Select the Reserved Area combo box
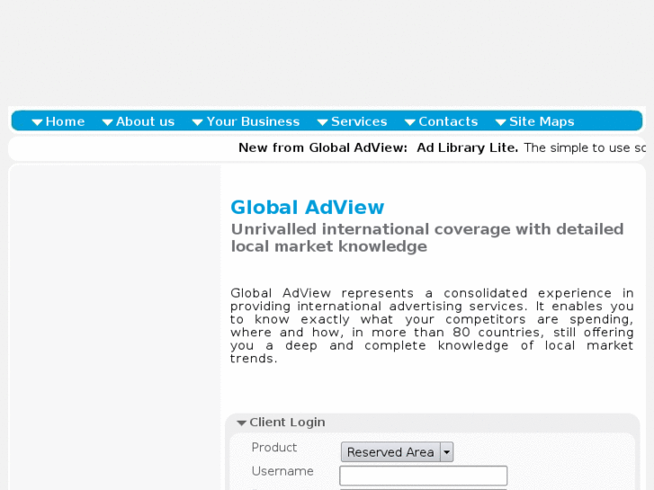The width and height of the screenshot is (654, 490). 397,452
